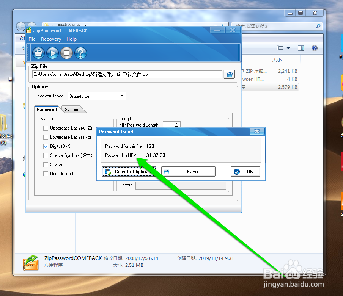Click the found password value 123
Image resolution: width=343 pixels, height=296 pixels.
pyautogui.click(x=150, y=146)
